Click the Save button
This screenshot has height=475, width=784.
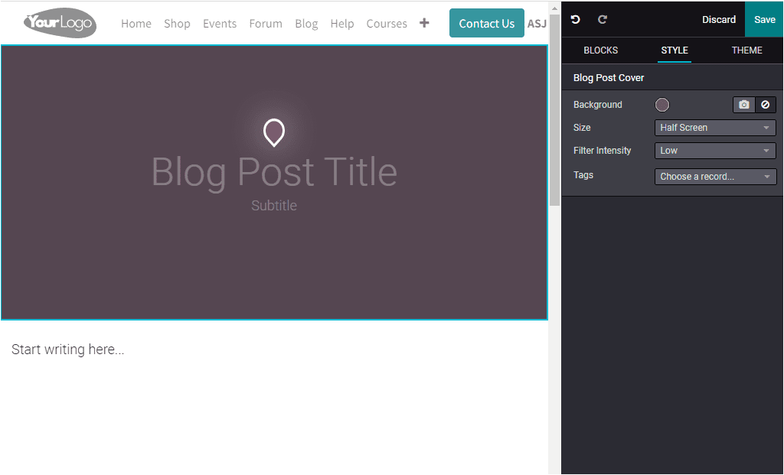tap(764, 19)
